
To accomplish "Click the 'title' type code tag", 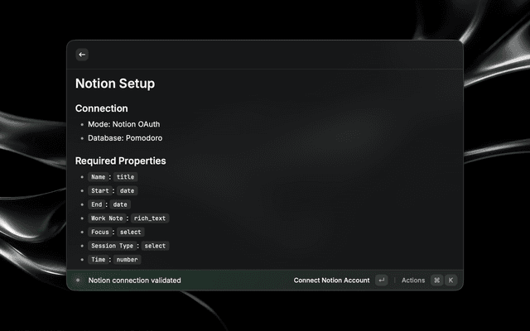I will [x=125, y=177].
